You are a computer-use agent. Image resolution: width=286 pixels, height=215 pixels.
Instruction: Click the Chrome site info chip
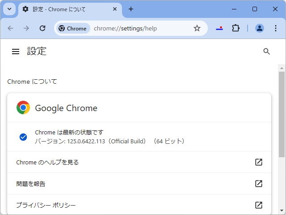coord(72,28)
